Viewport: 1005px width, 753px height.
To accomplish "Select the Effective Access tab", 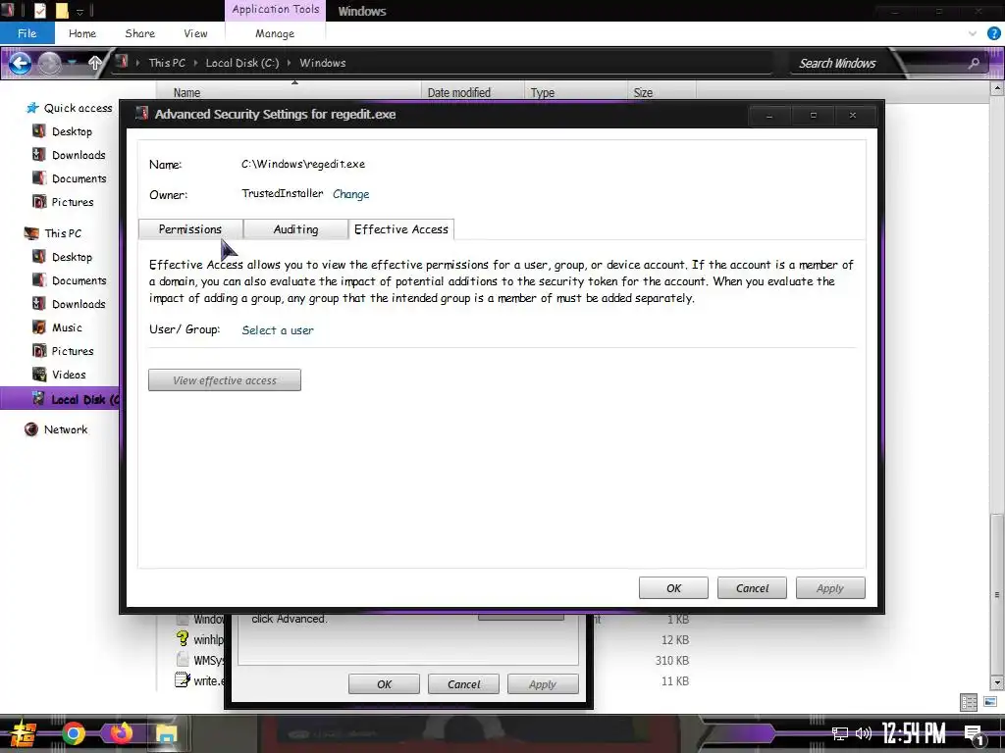I will coord(401,229).
